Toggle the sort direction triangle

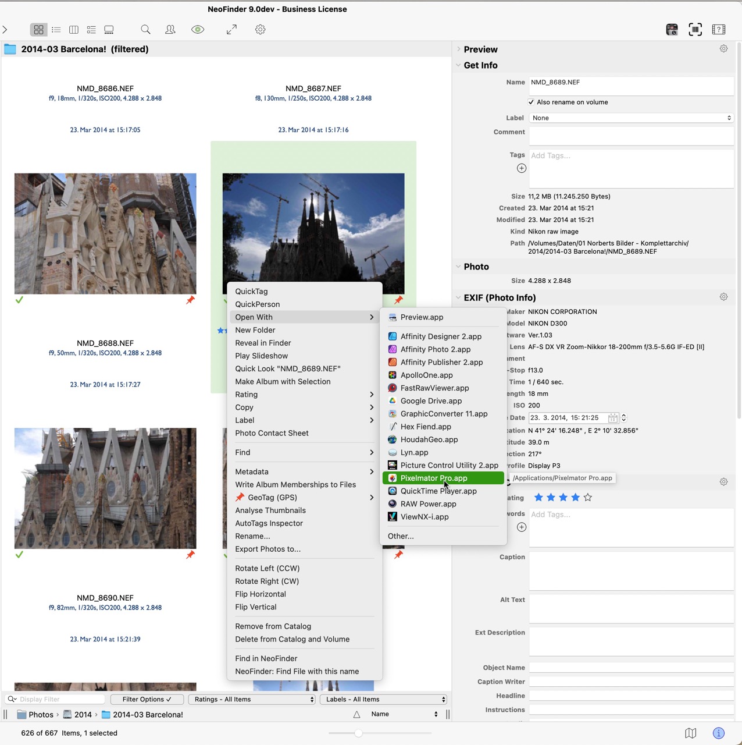[x=357, y=715]
